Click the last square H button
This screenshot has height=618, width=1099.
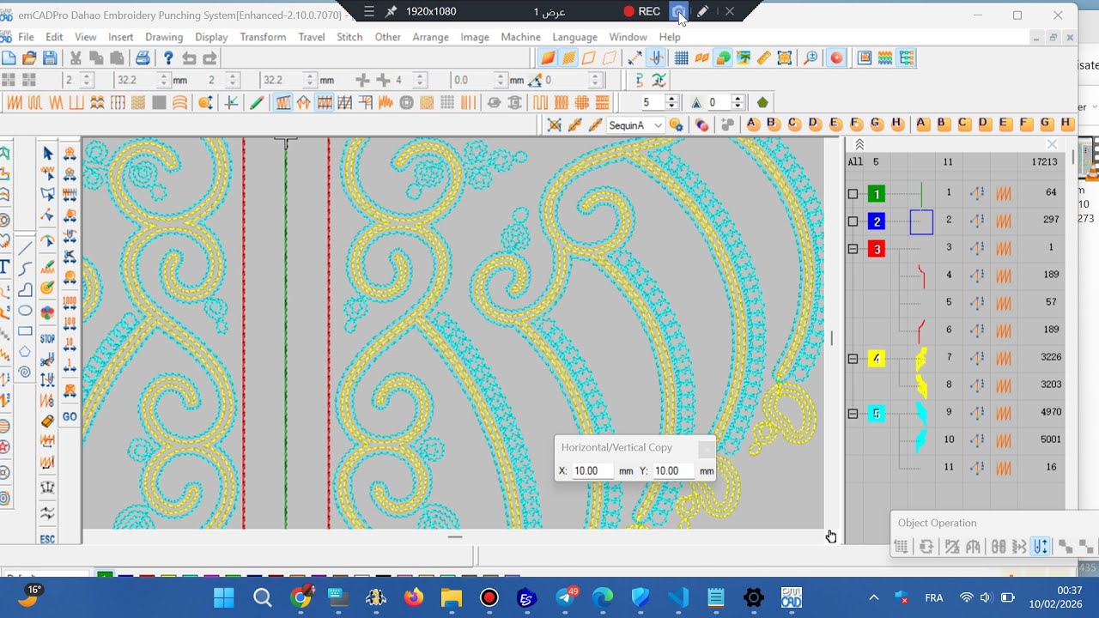coord(1066,124)
